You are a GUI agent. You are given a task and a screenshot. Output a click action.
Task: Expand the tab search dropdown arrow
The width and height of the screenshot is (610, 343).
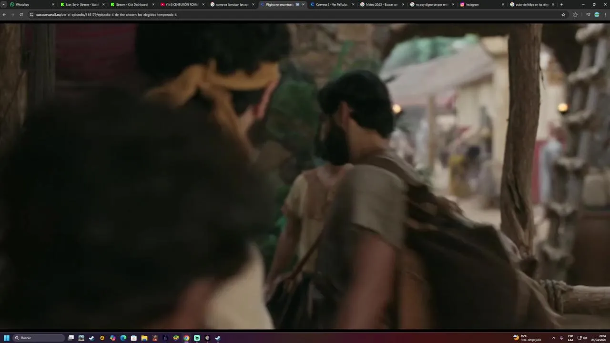click(x=4, y=4)
